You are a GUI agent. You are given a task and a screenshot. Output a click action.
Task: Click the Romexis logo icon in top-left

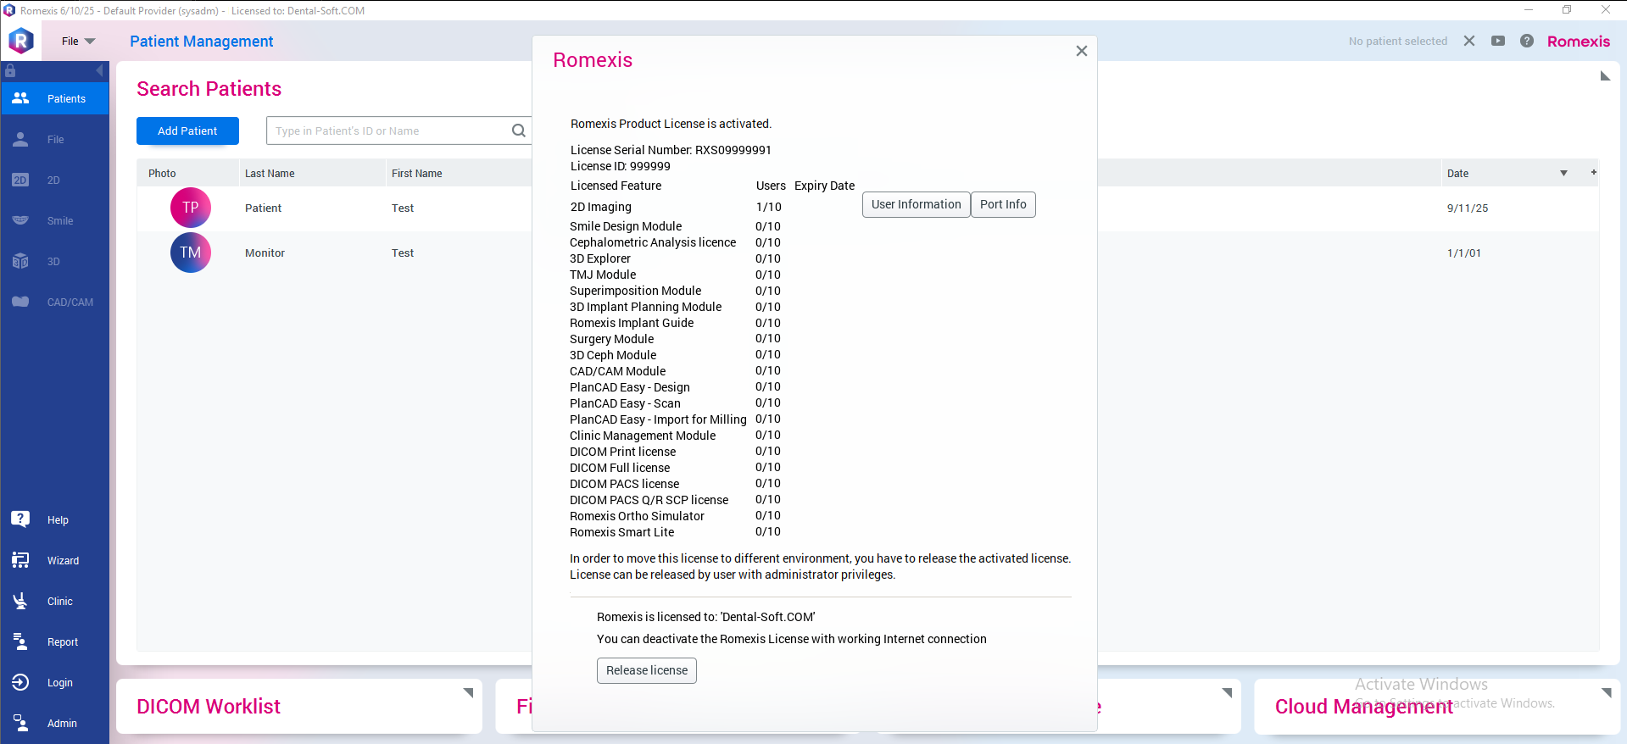(x=21, y=41)
